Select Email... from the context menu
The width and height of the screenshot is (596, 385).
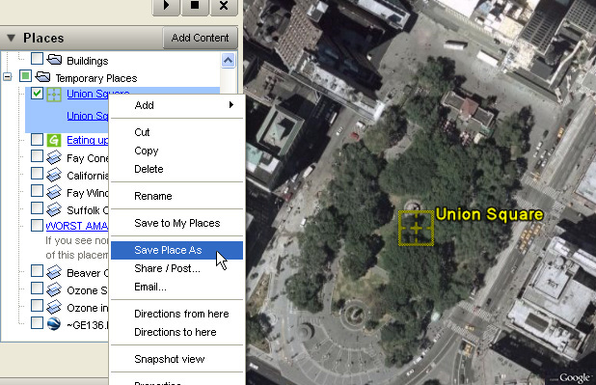click(x=177, y=287)
